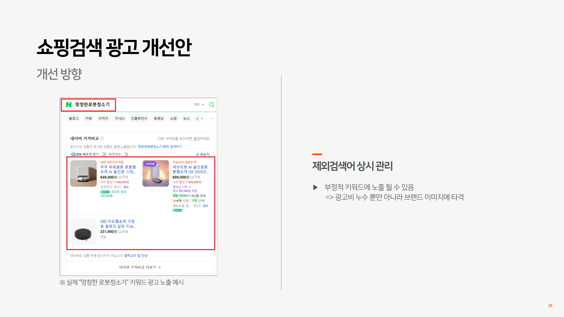Click the Npay badge under 쿠쿠 product
Viewport: 564px width, 317px height.
105,192
